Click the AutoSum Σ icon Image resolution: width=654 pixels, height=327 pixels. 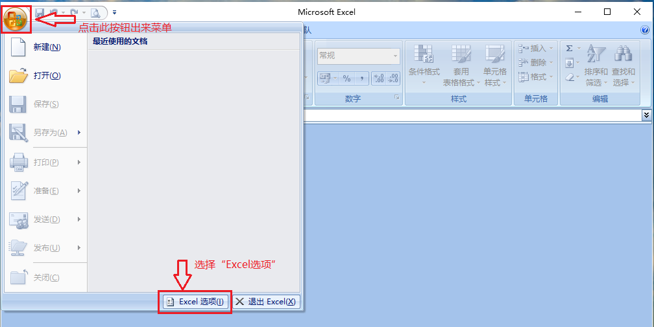coord(570,49)
